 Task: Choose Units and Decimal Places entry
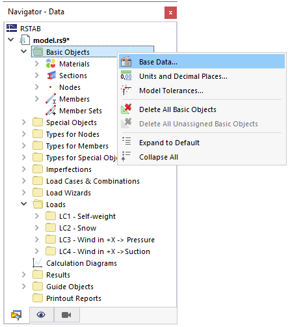click(202, 76)
